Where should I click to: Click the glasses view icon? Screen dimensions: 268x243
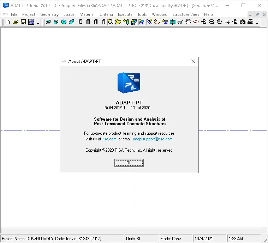pos(180,22)
